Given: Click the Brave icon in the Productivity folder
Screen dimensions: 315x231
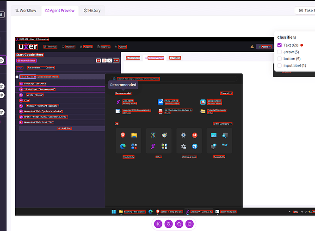Looking at the screenshot, I should pyautogui.click(x=123, y=135).
